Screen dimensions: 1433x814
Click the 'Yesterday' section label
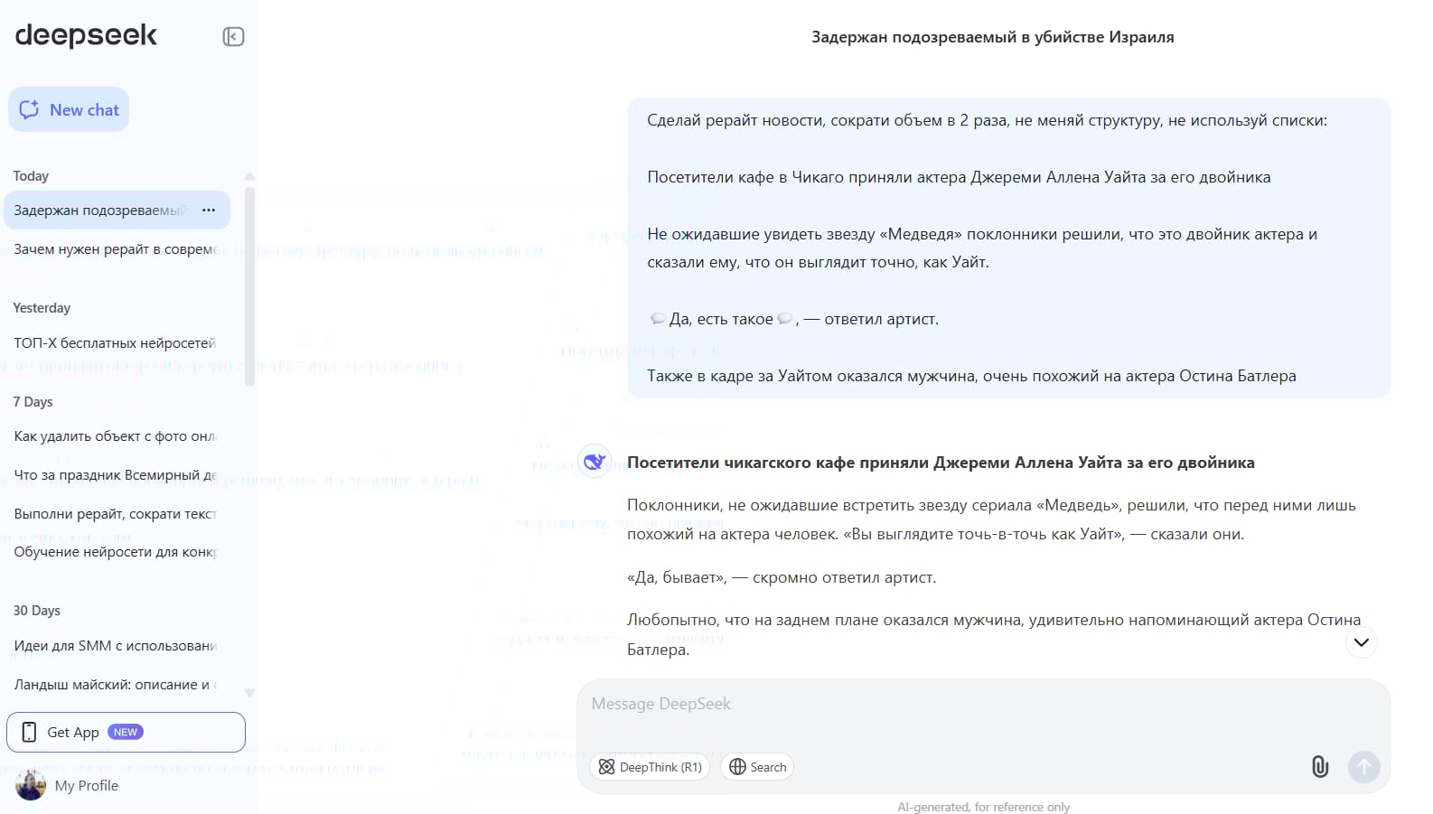click(42, 308)
